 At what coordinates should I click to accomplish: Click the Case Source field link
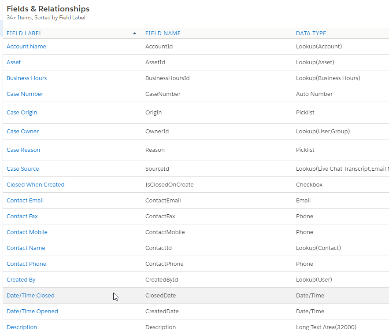point(22,169)
